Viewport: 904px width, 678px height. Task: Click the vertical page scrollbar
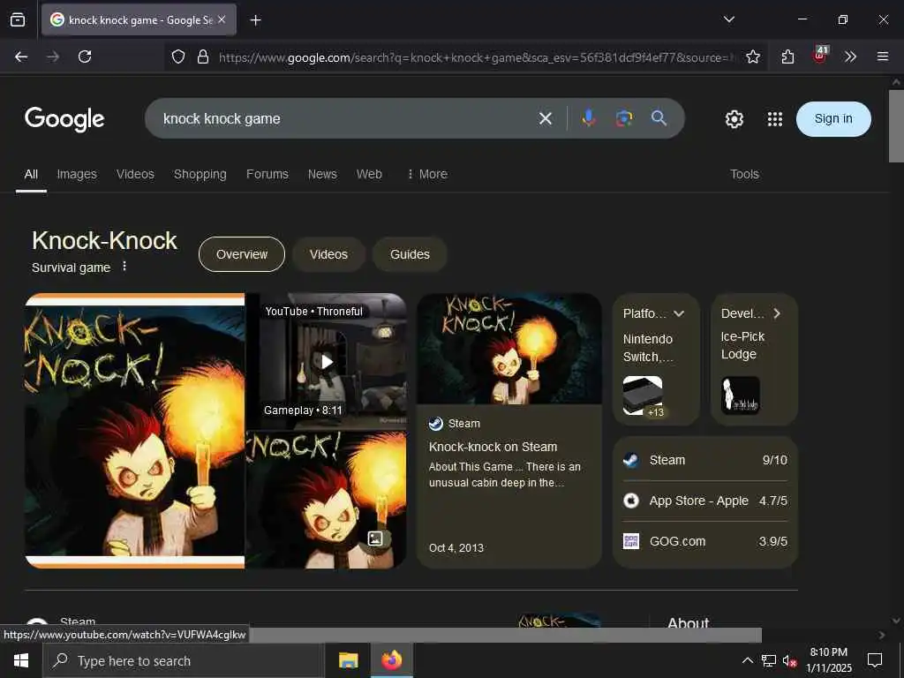pyautogui.click(x=896, y=127)
